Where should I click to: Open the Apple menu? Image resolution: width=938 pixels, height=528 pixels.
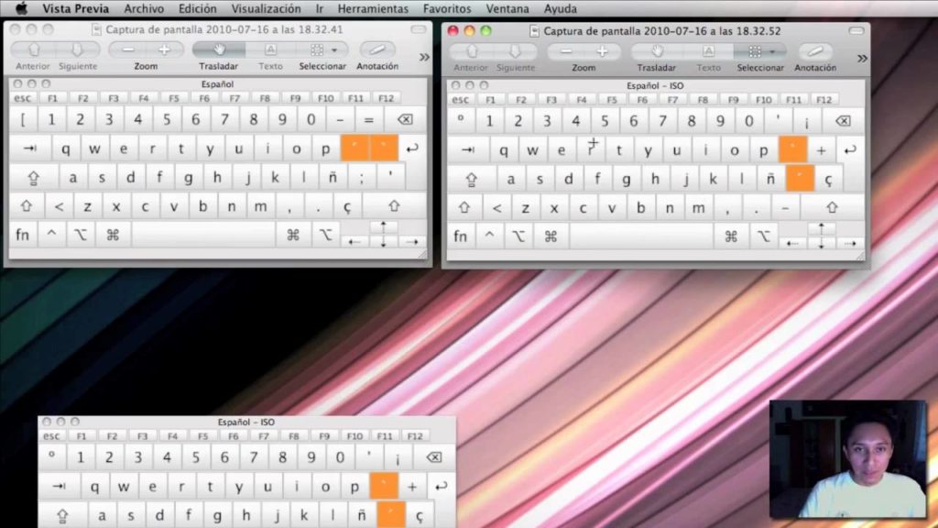(x=21, y=8)
